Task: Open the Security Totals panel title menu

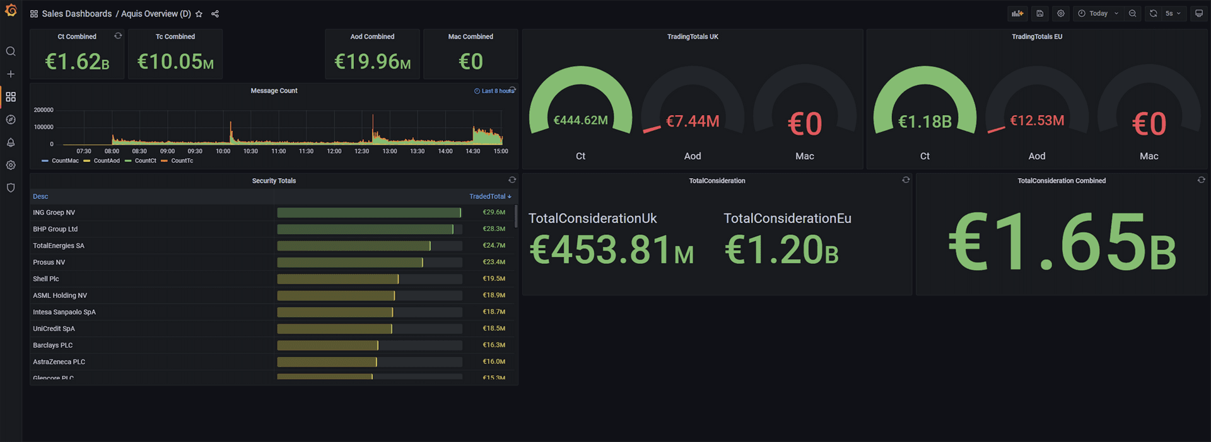Action: [x=274, y=181]
